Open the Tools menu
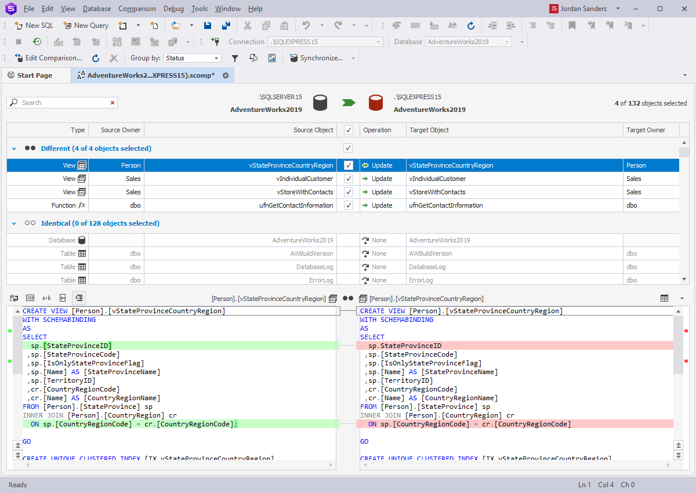 (x=200, y=9)
